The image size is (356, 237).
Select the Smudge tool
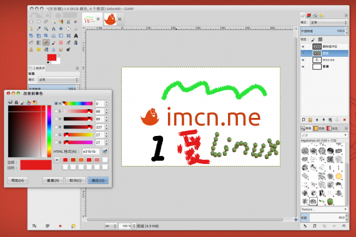61,49
